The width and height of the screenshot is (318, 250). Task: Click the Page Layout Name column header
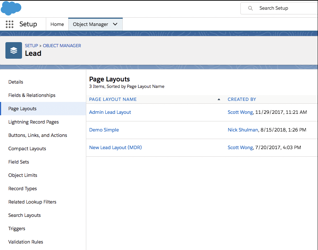[x=113, y=99]
